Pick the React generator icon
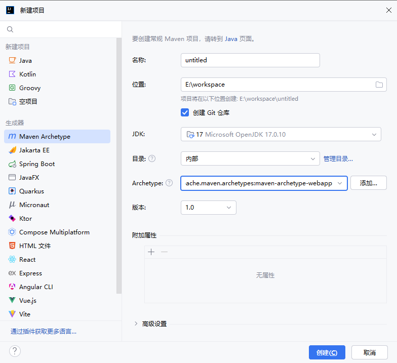This screenshot has width=397, height=363. [12, 260]
